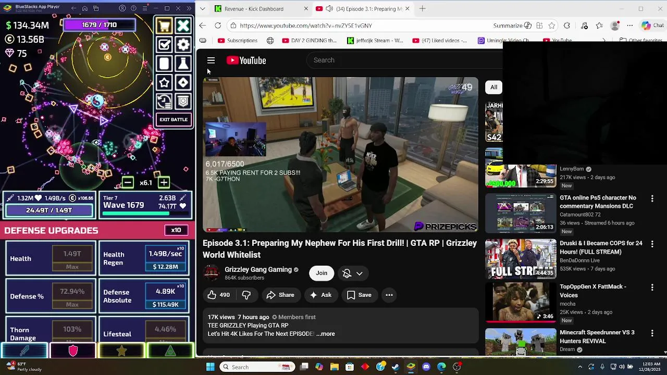
Task: Select the attack sword upgrades tab
Action: point(24,351)
